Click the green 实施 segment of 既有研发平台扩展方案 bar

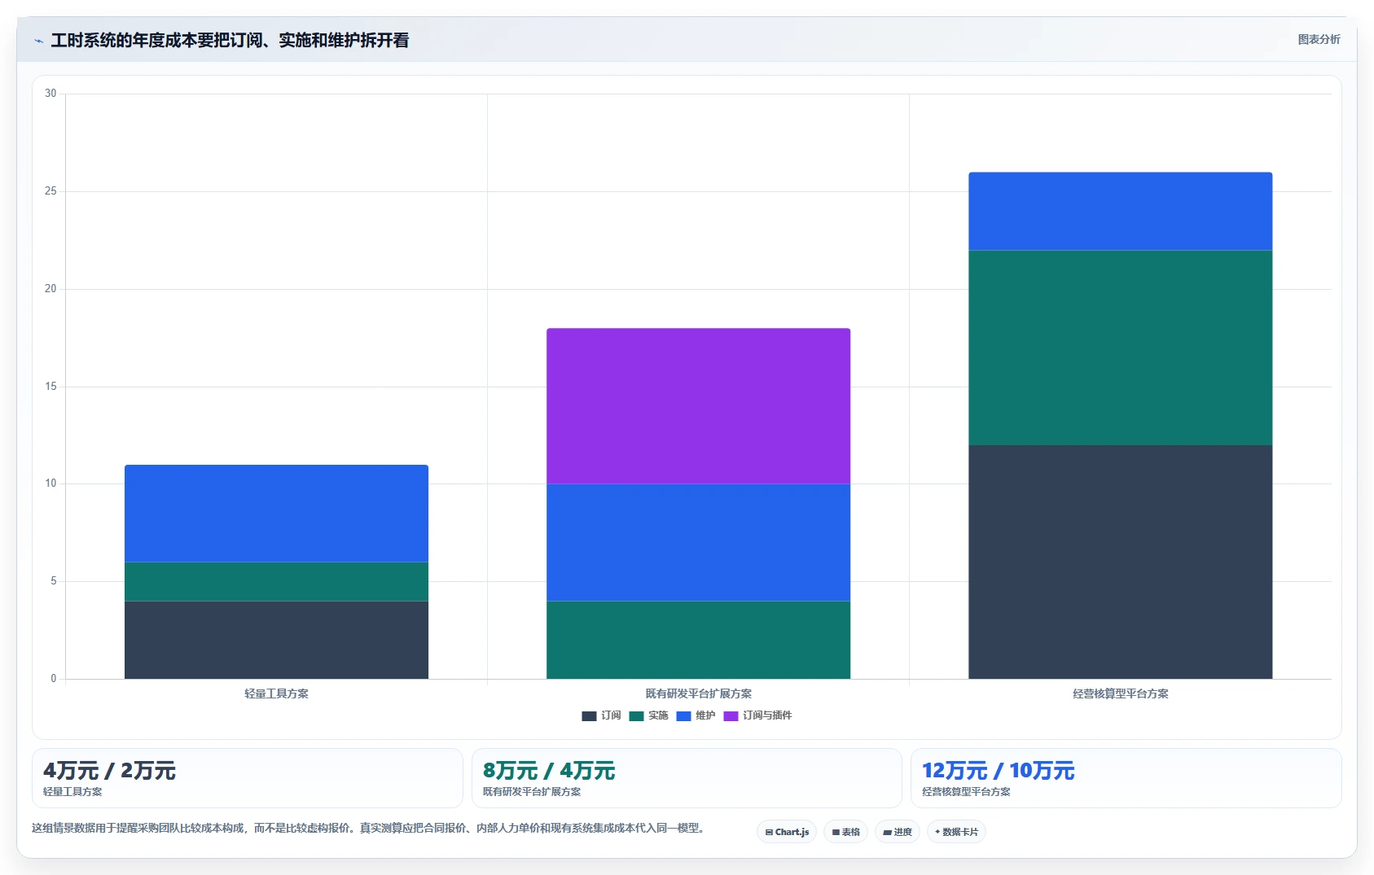tap(698, 640)
